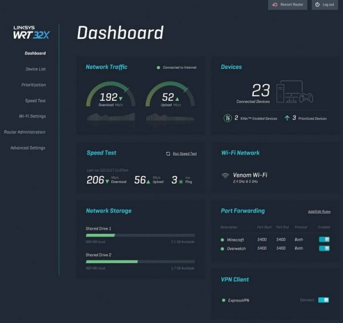343x323 pixels.
Task: Click the 192 download speed gauge
Action: click(x=111, y=94)
